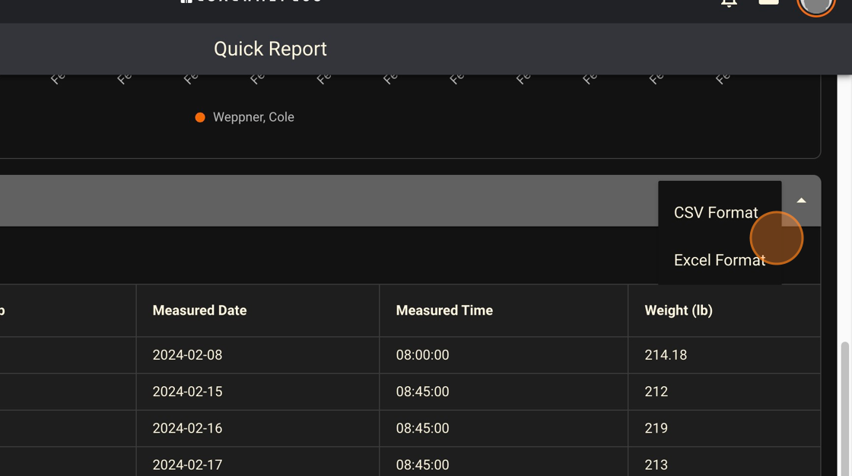Click the 219 weight cell
The width and height of the screenshot is (852, 476).
click(x=655, y=428)
